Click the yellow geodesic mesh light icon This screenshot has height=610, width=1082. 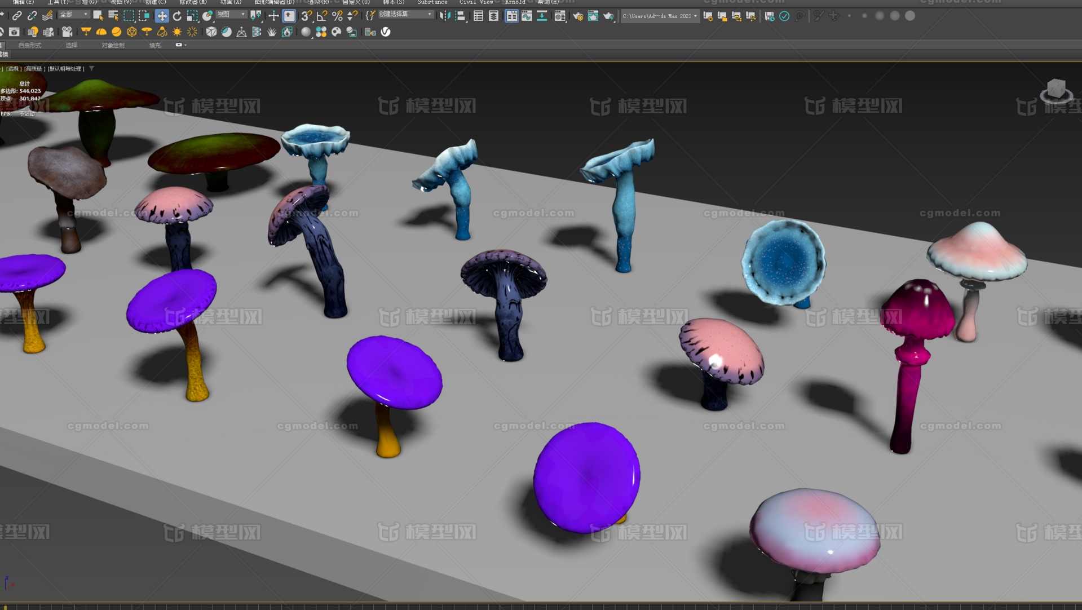pyautogui.click(x=131, y=32)
